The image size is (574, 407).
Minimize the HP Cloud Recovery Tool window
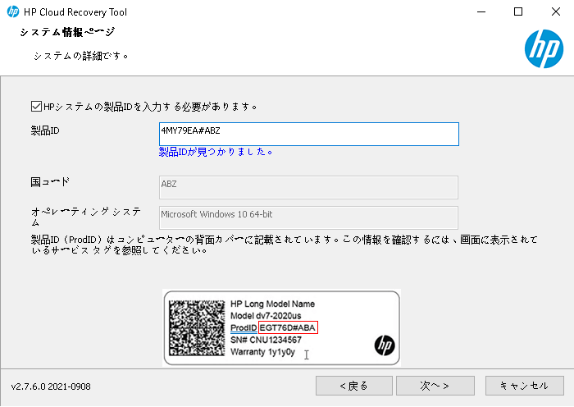pos(481,11)
